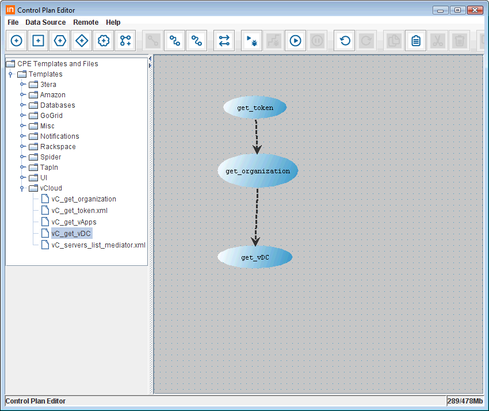This screenshot has height=411, width=489.
Task: Select vC_servers_list_mediator.xml file
Action: (x=98, y=245)
